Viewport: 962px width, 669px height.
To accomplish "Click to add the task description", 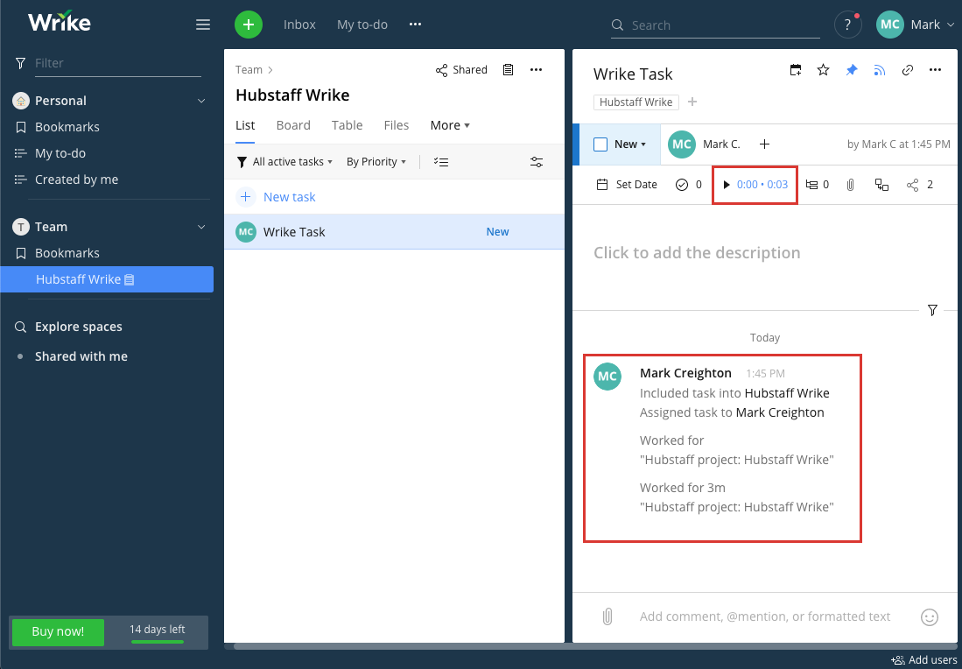I will click(697, 253).
